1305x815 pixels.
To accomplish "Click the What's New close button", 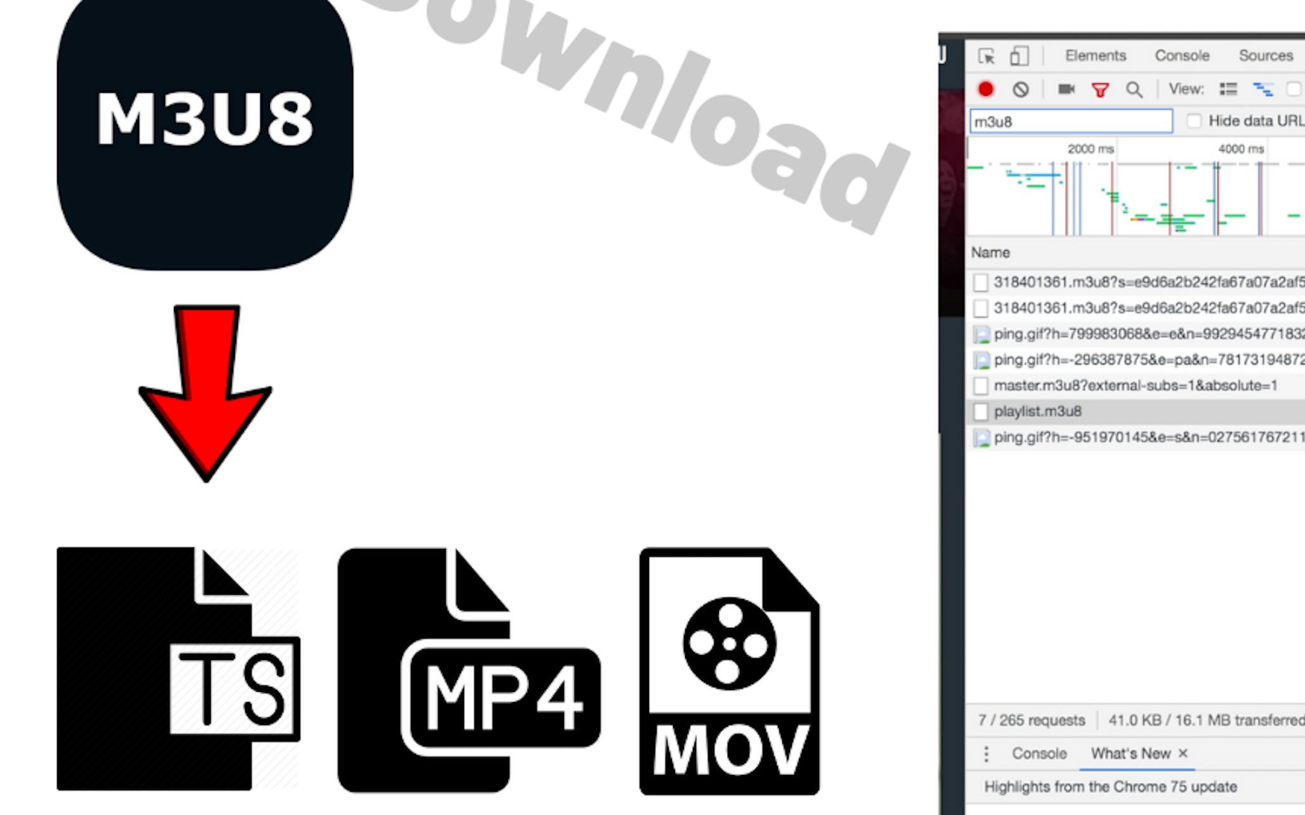I will point(1180,753).
